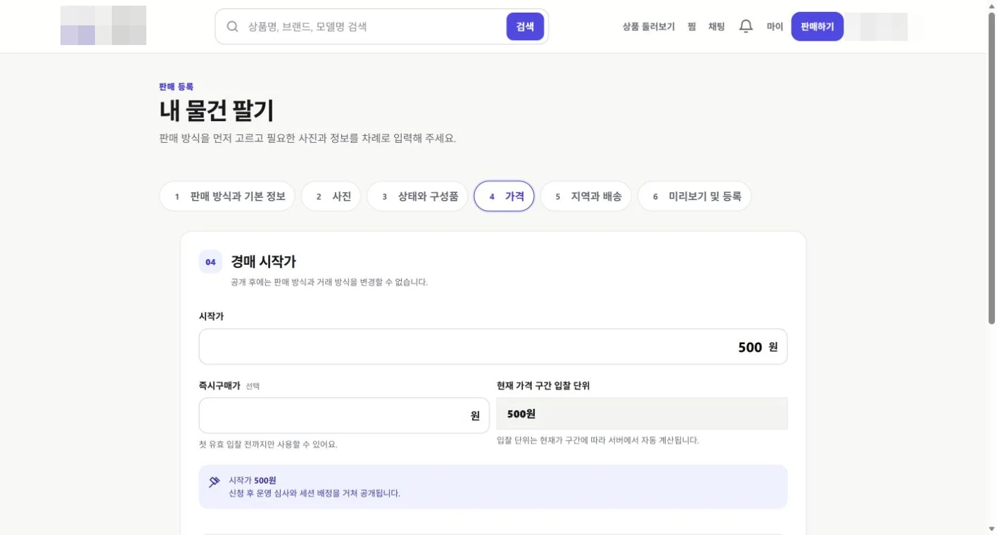Go to step 5 지역과 배송 tab
The image size is (997, 535).
point(586,196)
